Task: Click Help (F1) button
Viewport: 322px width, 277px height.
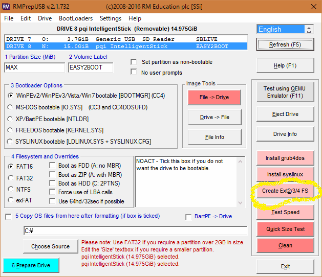Action: [285, 65]
